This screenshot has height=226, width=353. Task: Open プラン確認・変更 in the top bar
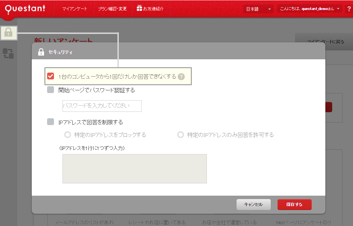113,9
